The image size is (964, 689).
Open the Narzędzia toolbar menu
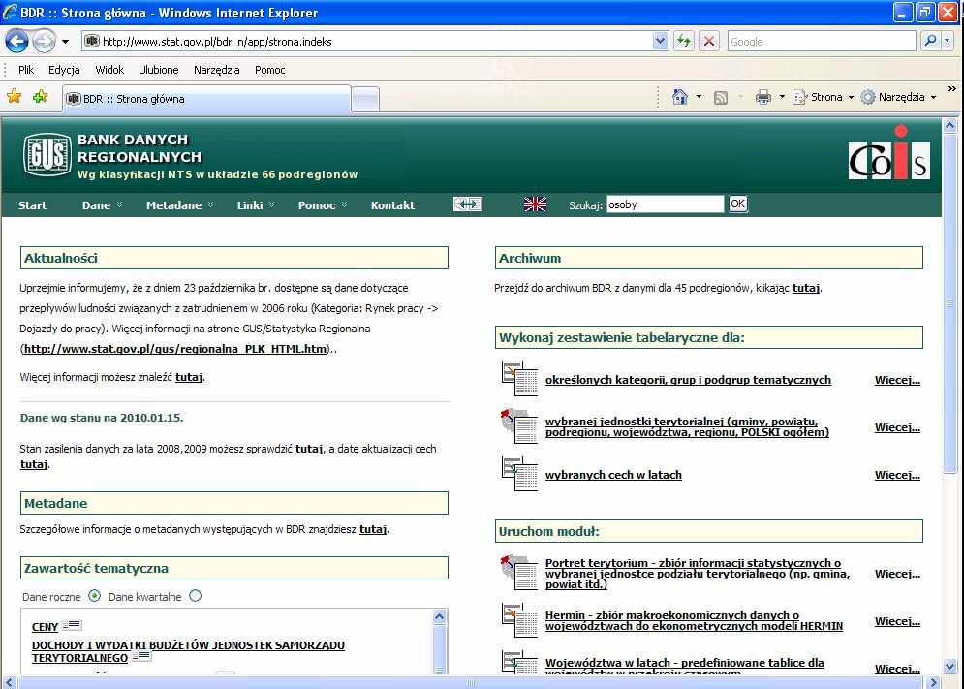pos(898,97)
